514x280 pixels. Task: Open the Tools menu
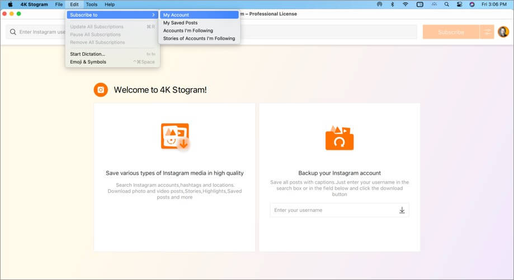92,4
